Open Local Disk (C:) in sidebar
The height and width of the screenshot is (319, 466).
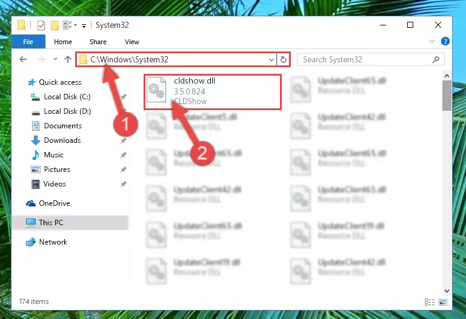tap(67, 97)
